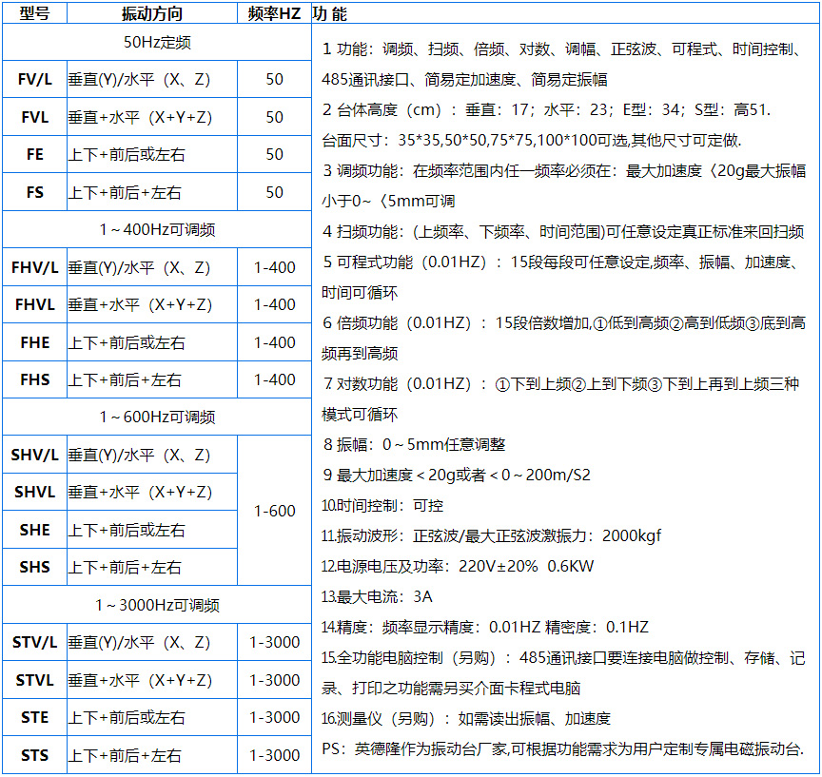Image resolution: width=822 pixels, height=777 pixels.
Task: Select the 1～400Hz可调频 section heading
Action: [157, 229]
